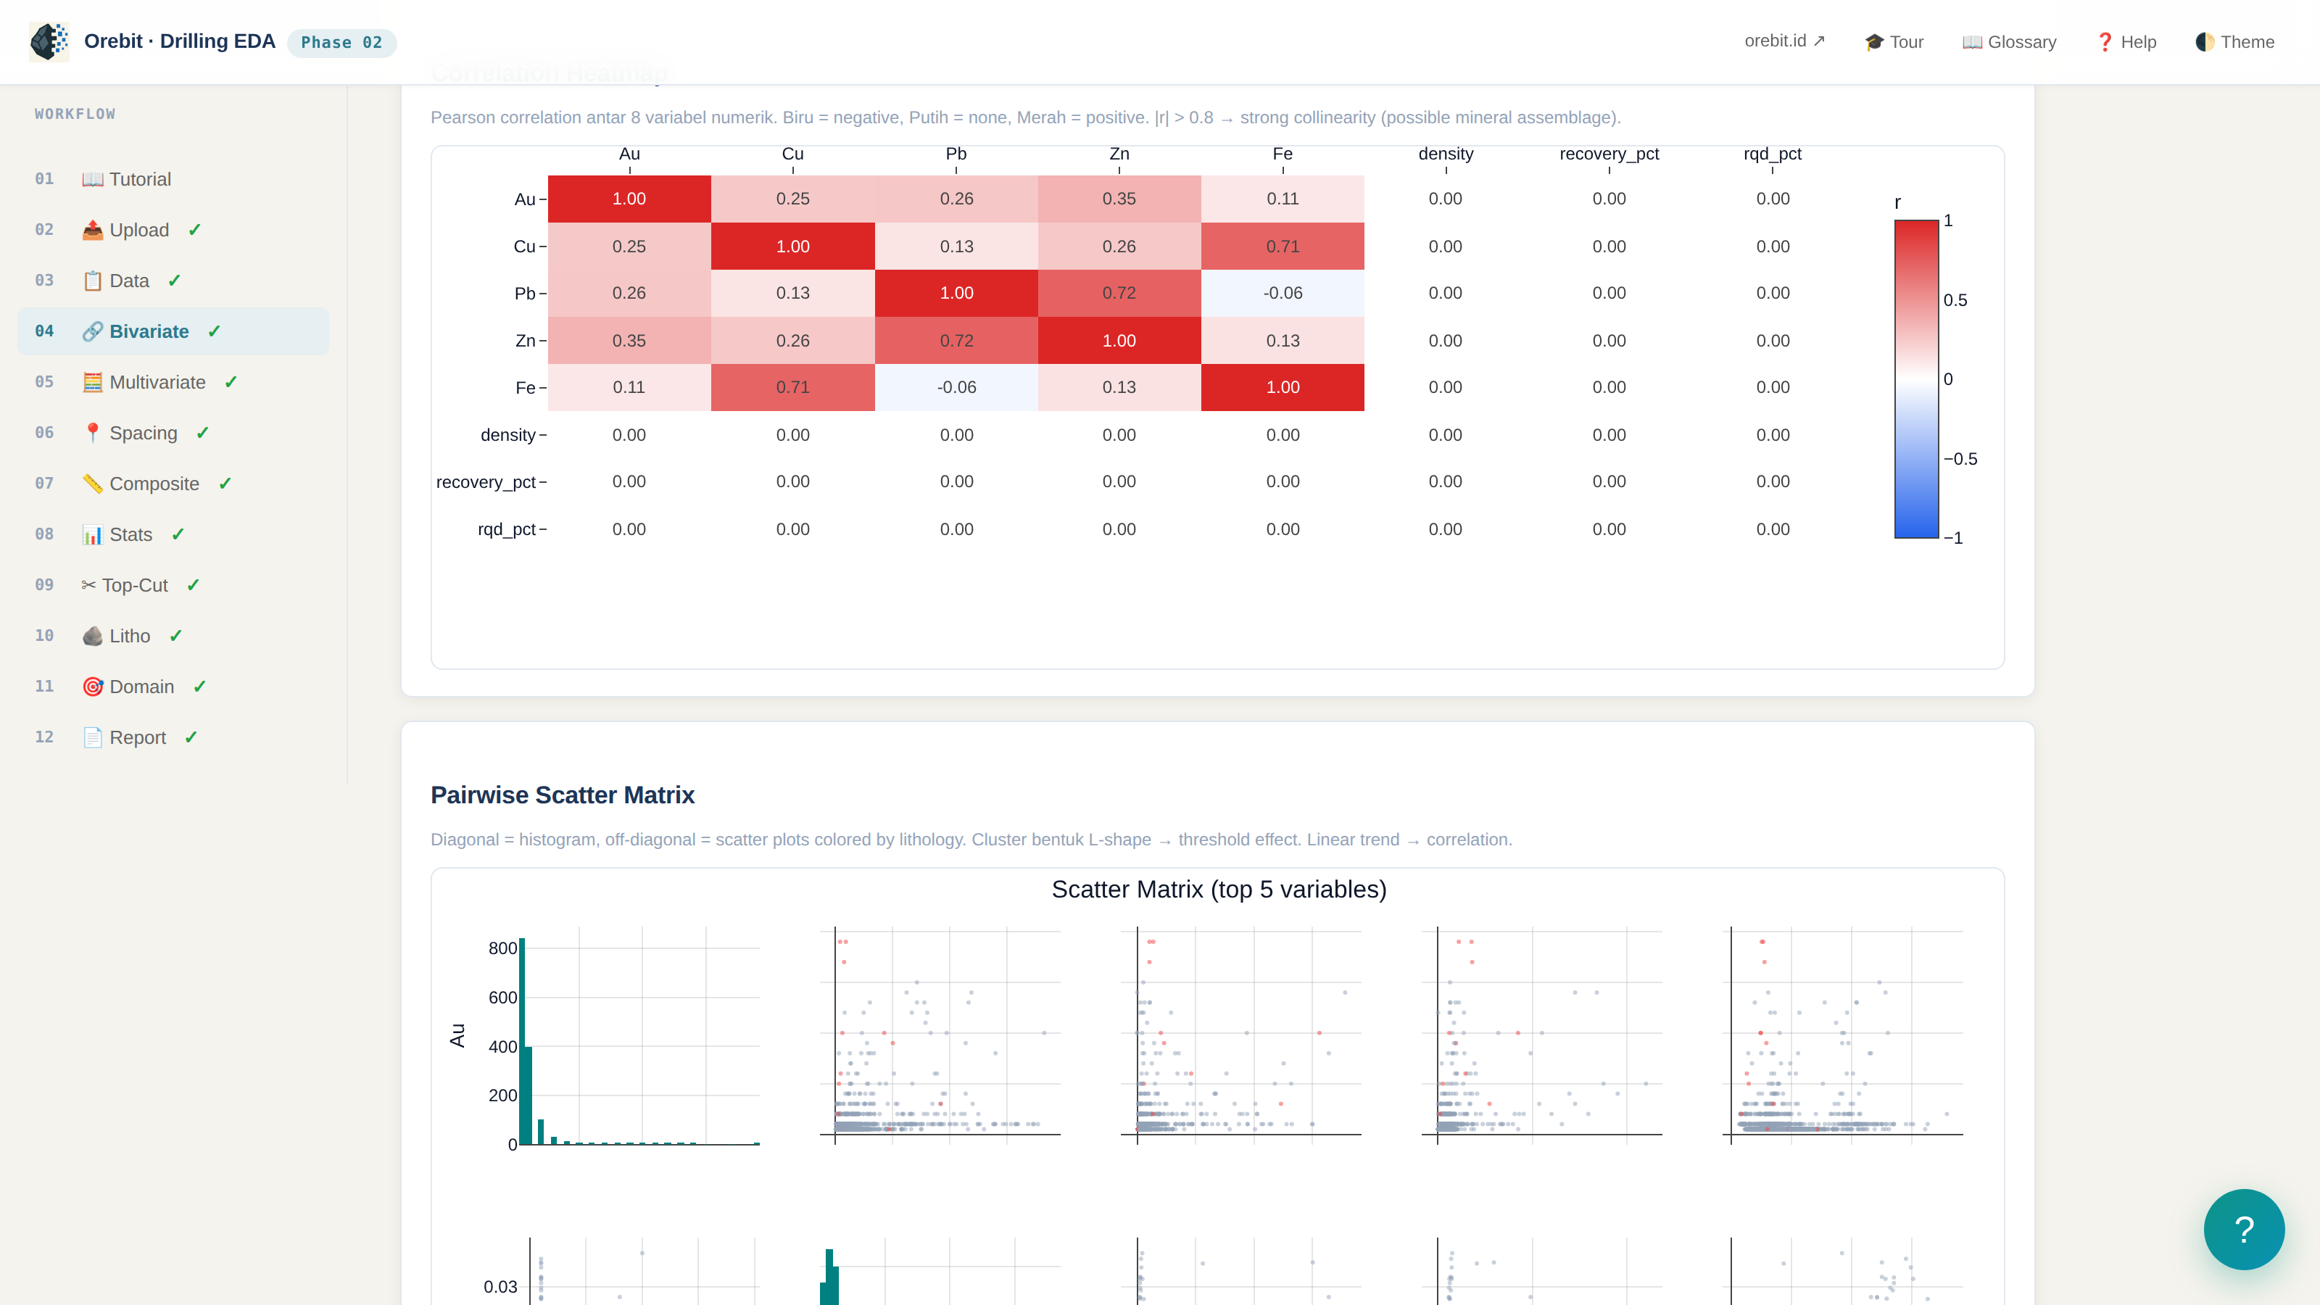This screenshot has height=1305, width=2320.
Task: Click the Tour graduation cap icon
Action: coord(1874,42)
